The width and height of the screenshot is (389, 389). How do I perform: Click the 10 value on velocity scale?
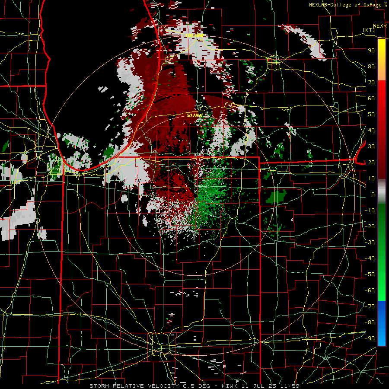tap(371, 179)
